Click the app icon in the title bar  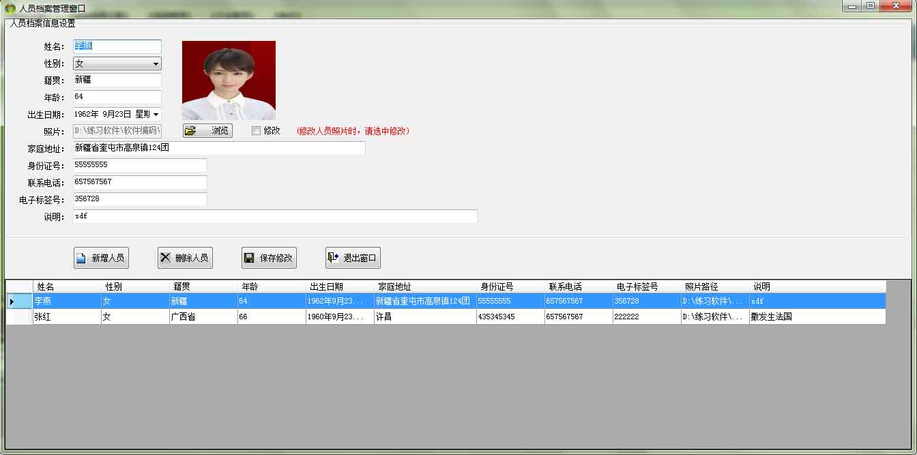(x=10, y=8)
